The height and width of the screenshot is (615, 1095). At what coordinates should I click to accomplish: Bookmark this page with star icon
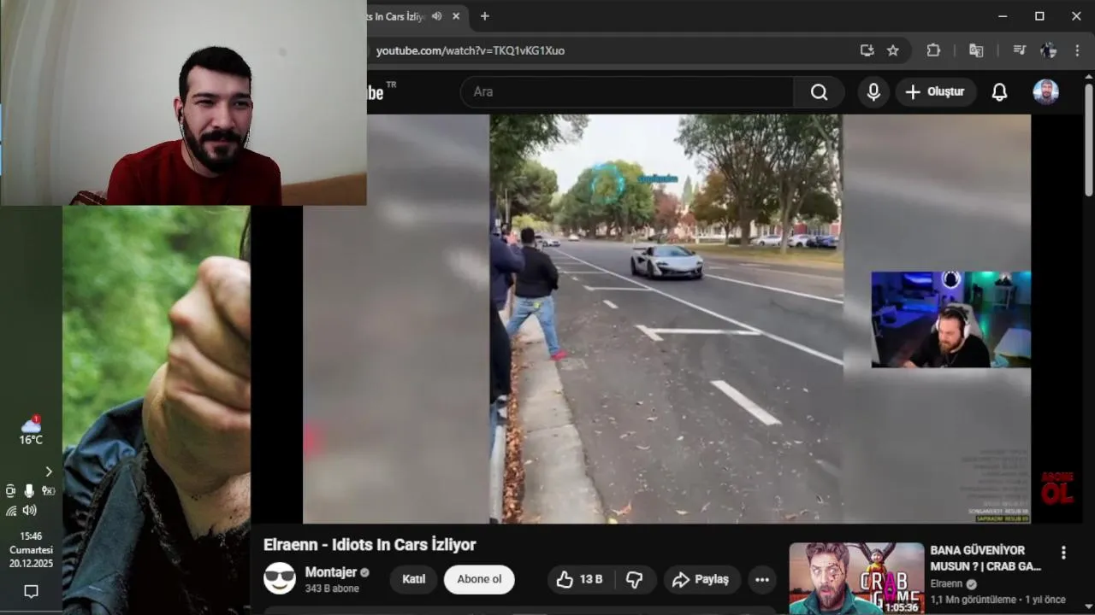point(893,50)
